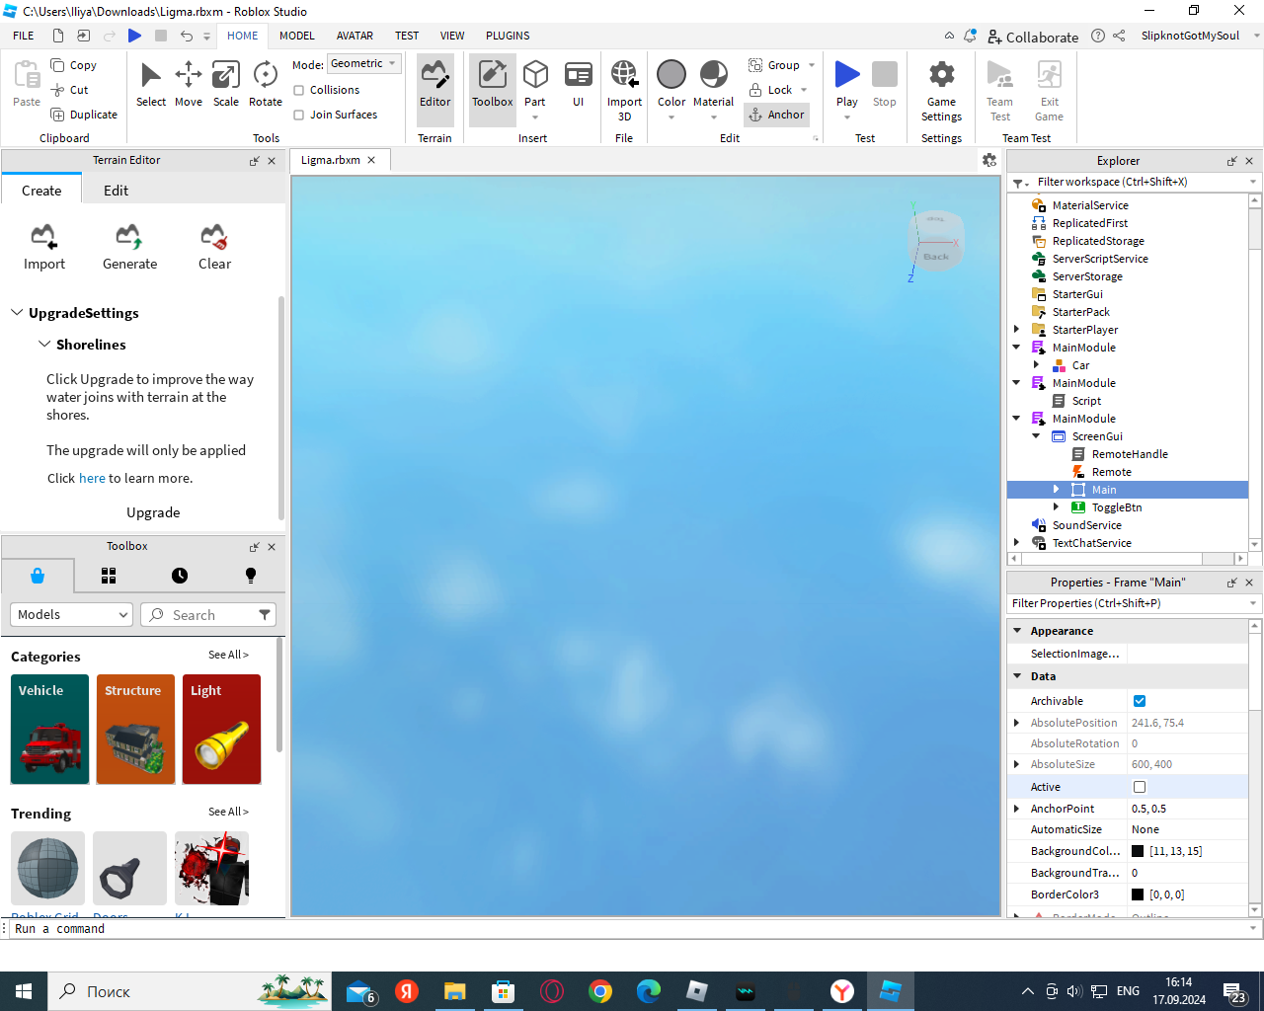This screenshot has width=1264, height=1011.
Task: Switch to the VIEW tab
Action: [x=452, y=36]
